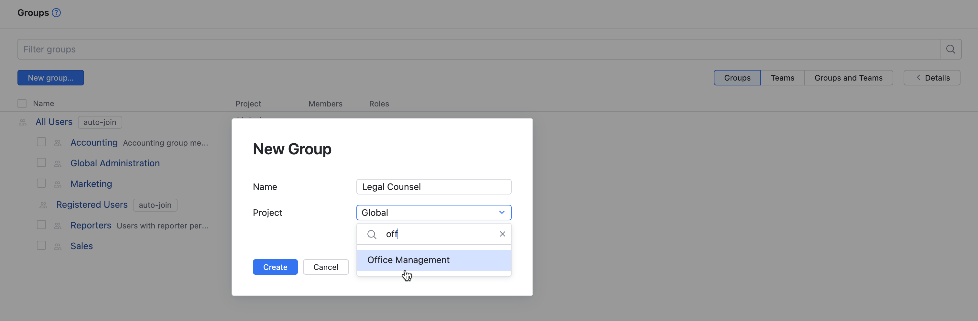
Task: Click the Name field containing Legal Counsel
Action: point(434,187)
